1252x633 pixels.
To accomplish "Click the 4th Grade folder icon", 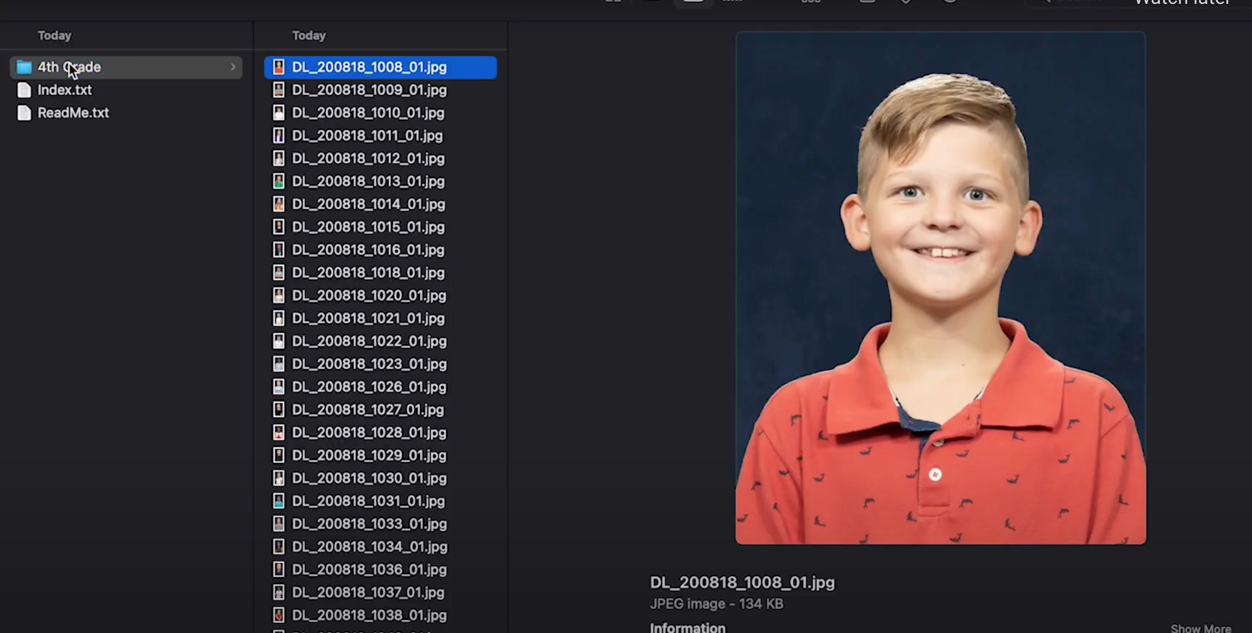I will tap(24, 67).
